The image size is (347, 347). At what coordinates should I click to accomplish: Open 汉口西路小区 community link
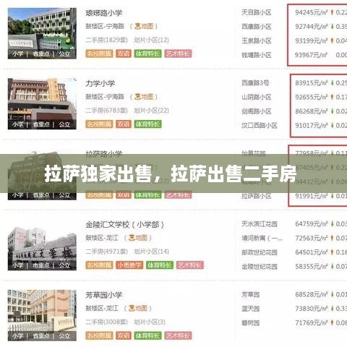point(260,125)
